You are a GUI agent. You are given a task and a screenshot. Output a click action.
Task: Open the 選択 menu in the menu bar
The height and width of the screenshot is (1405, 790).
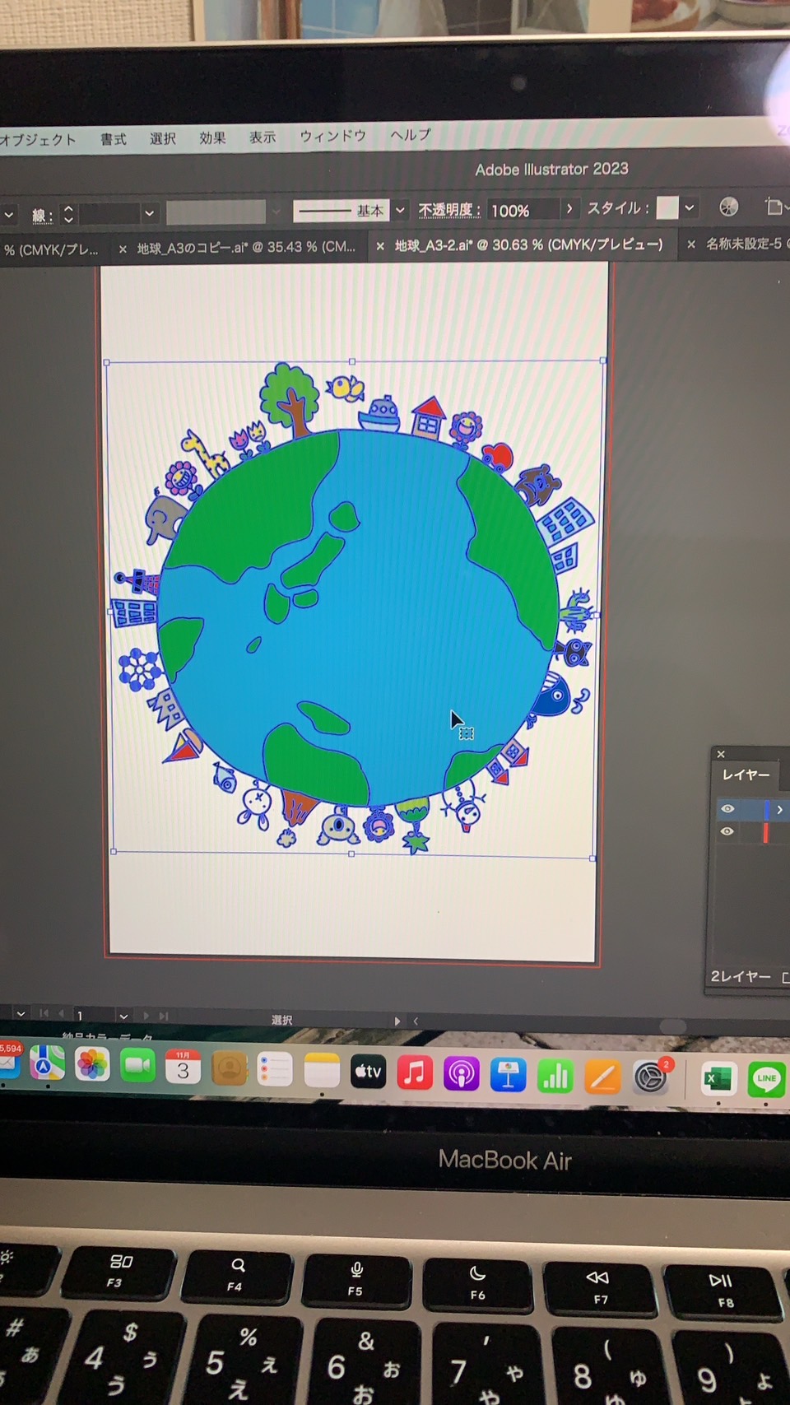pos(163,138)
